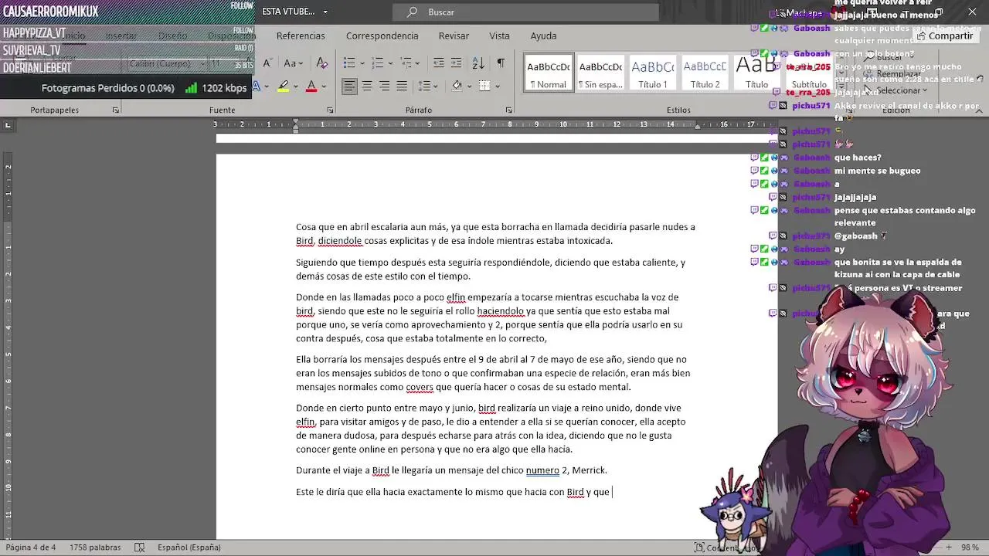Screen dimensions: 989x556
Task: Apply the Título 1 style
Action: (652, 73)
